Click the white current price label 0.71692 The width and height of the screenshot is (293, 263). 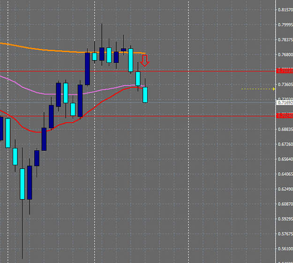(285, 102)
